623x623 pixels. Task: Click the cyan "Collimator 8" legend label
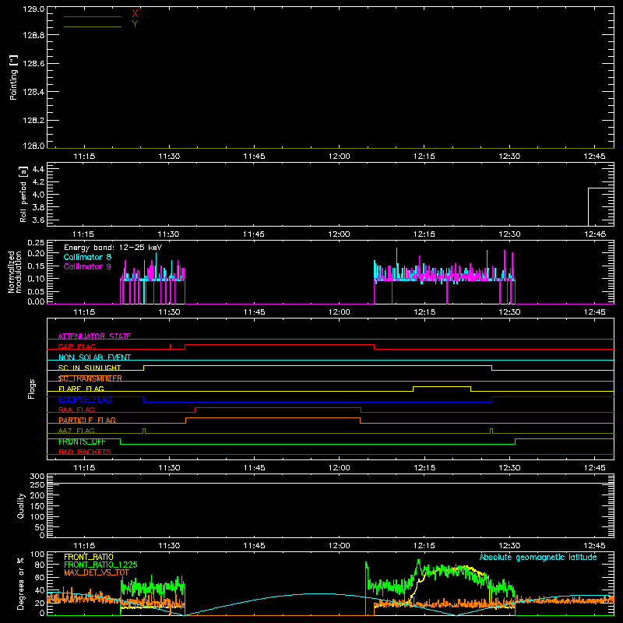pos(87,257)
